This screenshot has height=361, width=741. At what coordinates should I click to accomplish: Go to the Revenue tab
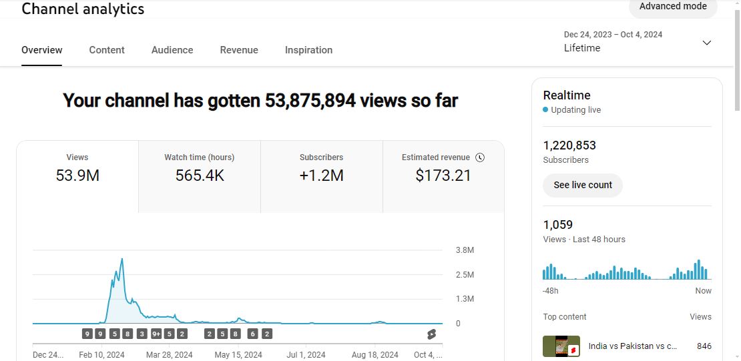point(239,50)
